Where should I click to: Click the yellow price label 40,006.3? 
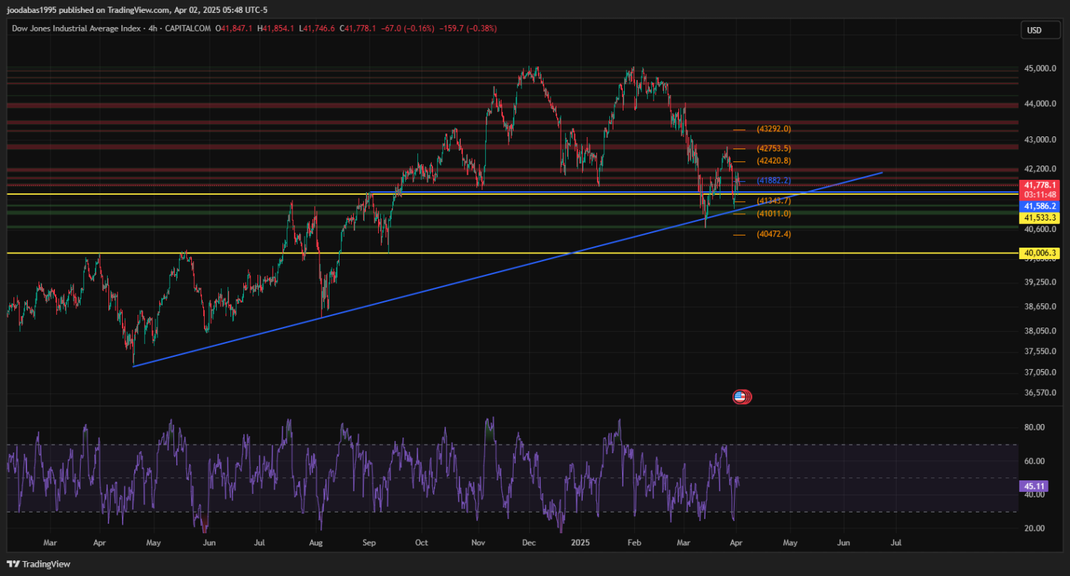click(x=1040, y=253)
